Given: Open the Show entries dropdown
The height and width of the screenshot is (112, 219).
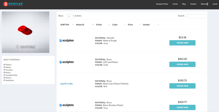Looking at the screenshot, I should coord(70,16).
